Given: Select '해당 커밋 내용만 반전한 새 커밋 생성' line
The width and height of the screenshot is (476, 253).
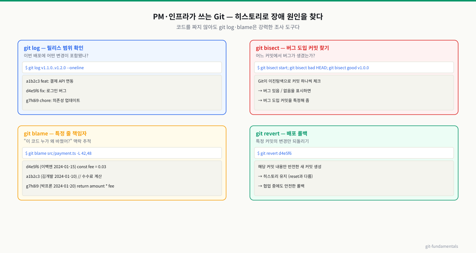Looking at the screenshot, I should point(290,167).
